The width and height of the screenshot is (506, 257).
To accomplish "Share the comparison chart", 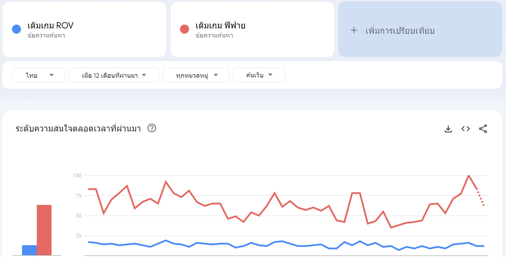I will tap(483, 128).
